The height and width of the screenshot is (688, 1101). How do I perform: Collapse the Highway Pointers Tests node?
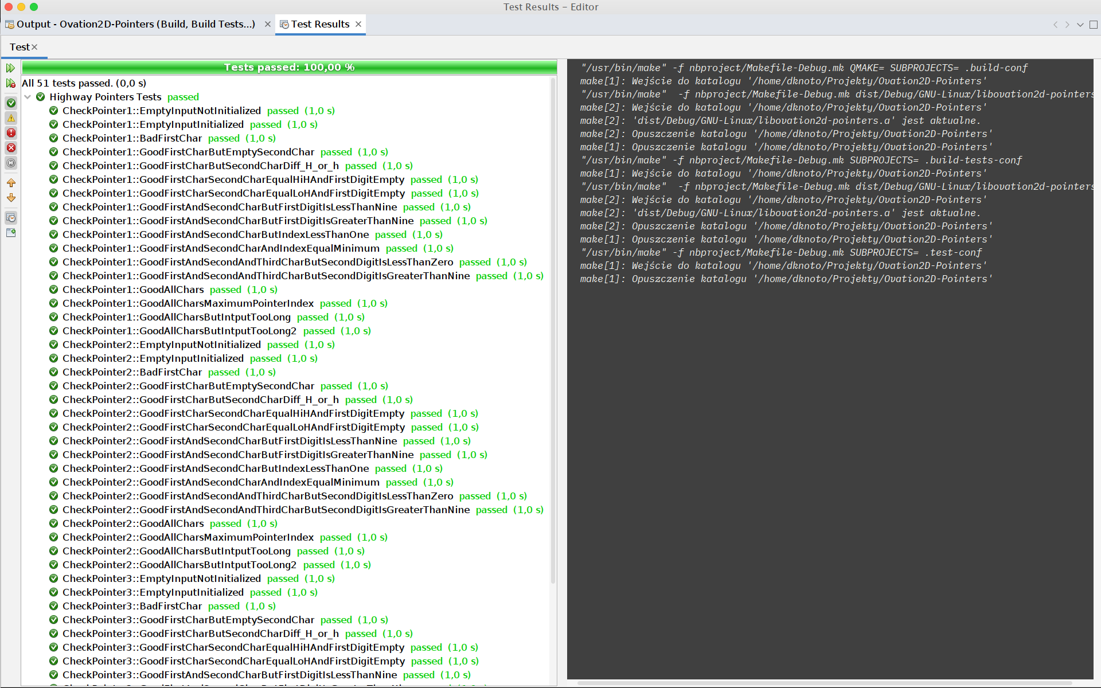[28, 97]
